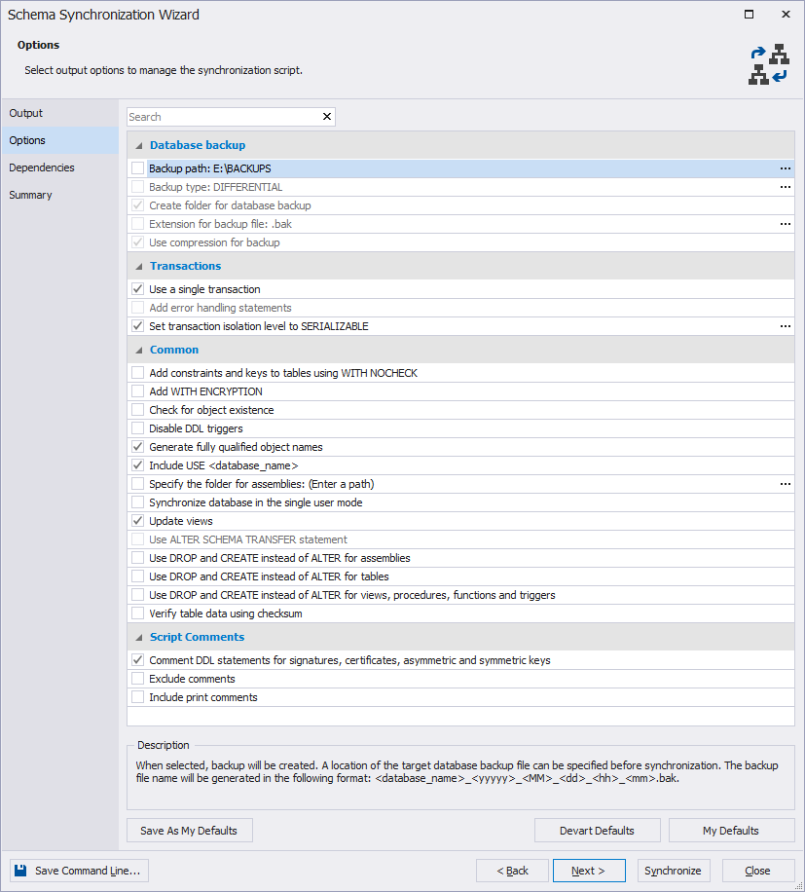Click the Close button at bottom
The width and height of the screenshot is (805, 892).
[x=758, y=871]
